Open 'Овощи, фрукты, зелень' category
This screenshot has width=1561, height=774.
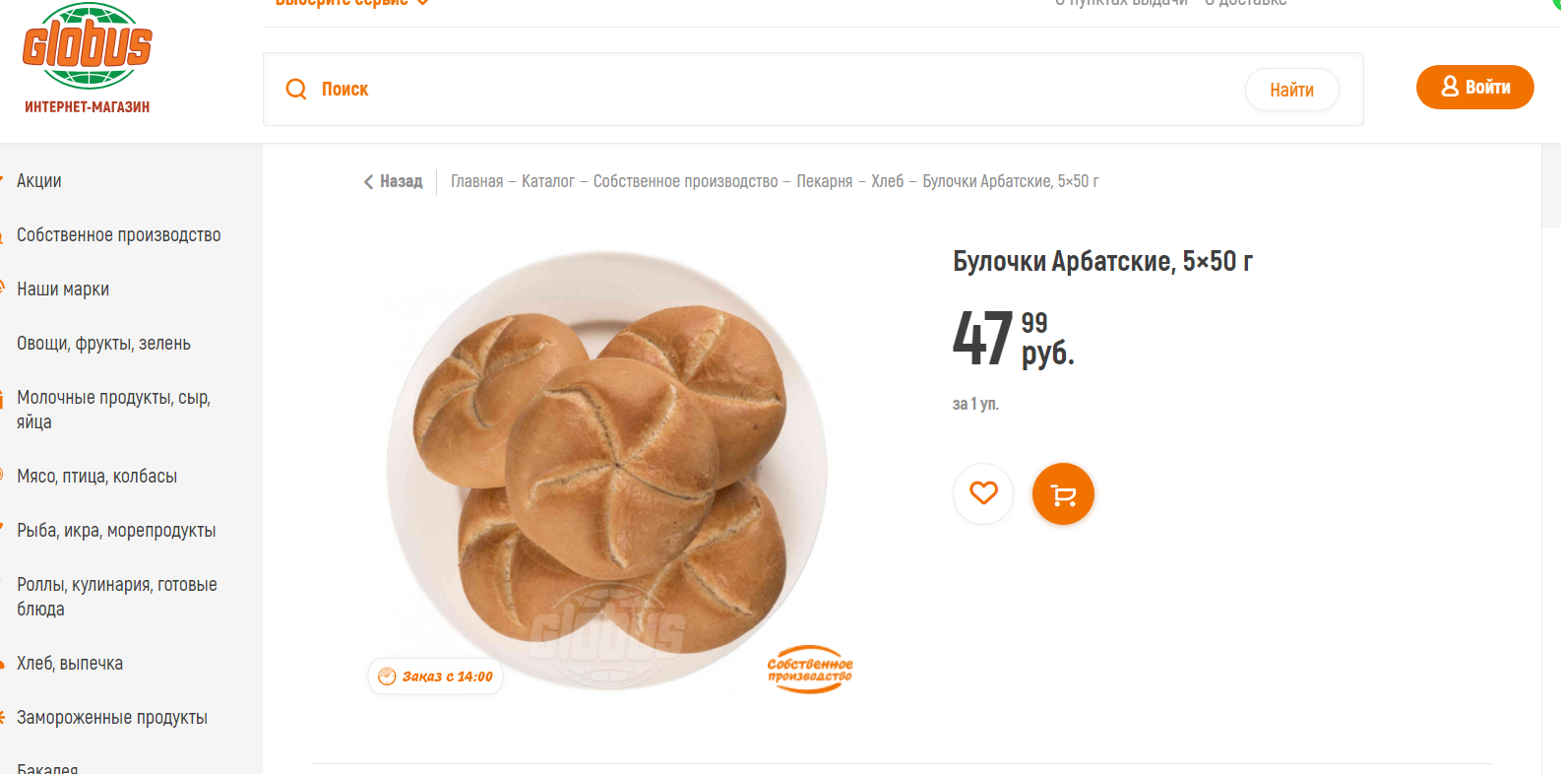pos(103,344)
